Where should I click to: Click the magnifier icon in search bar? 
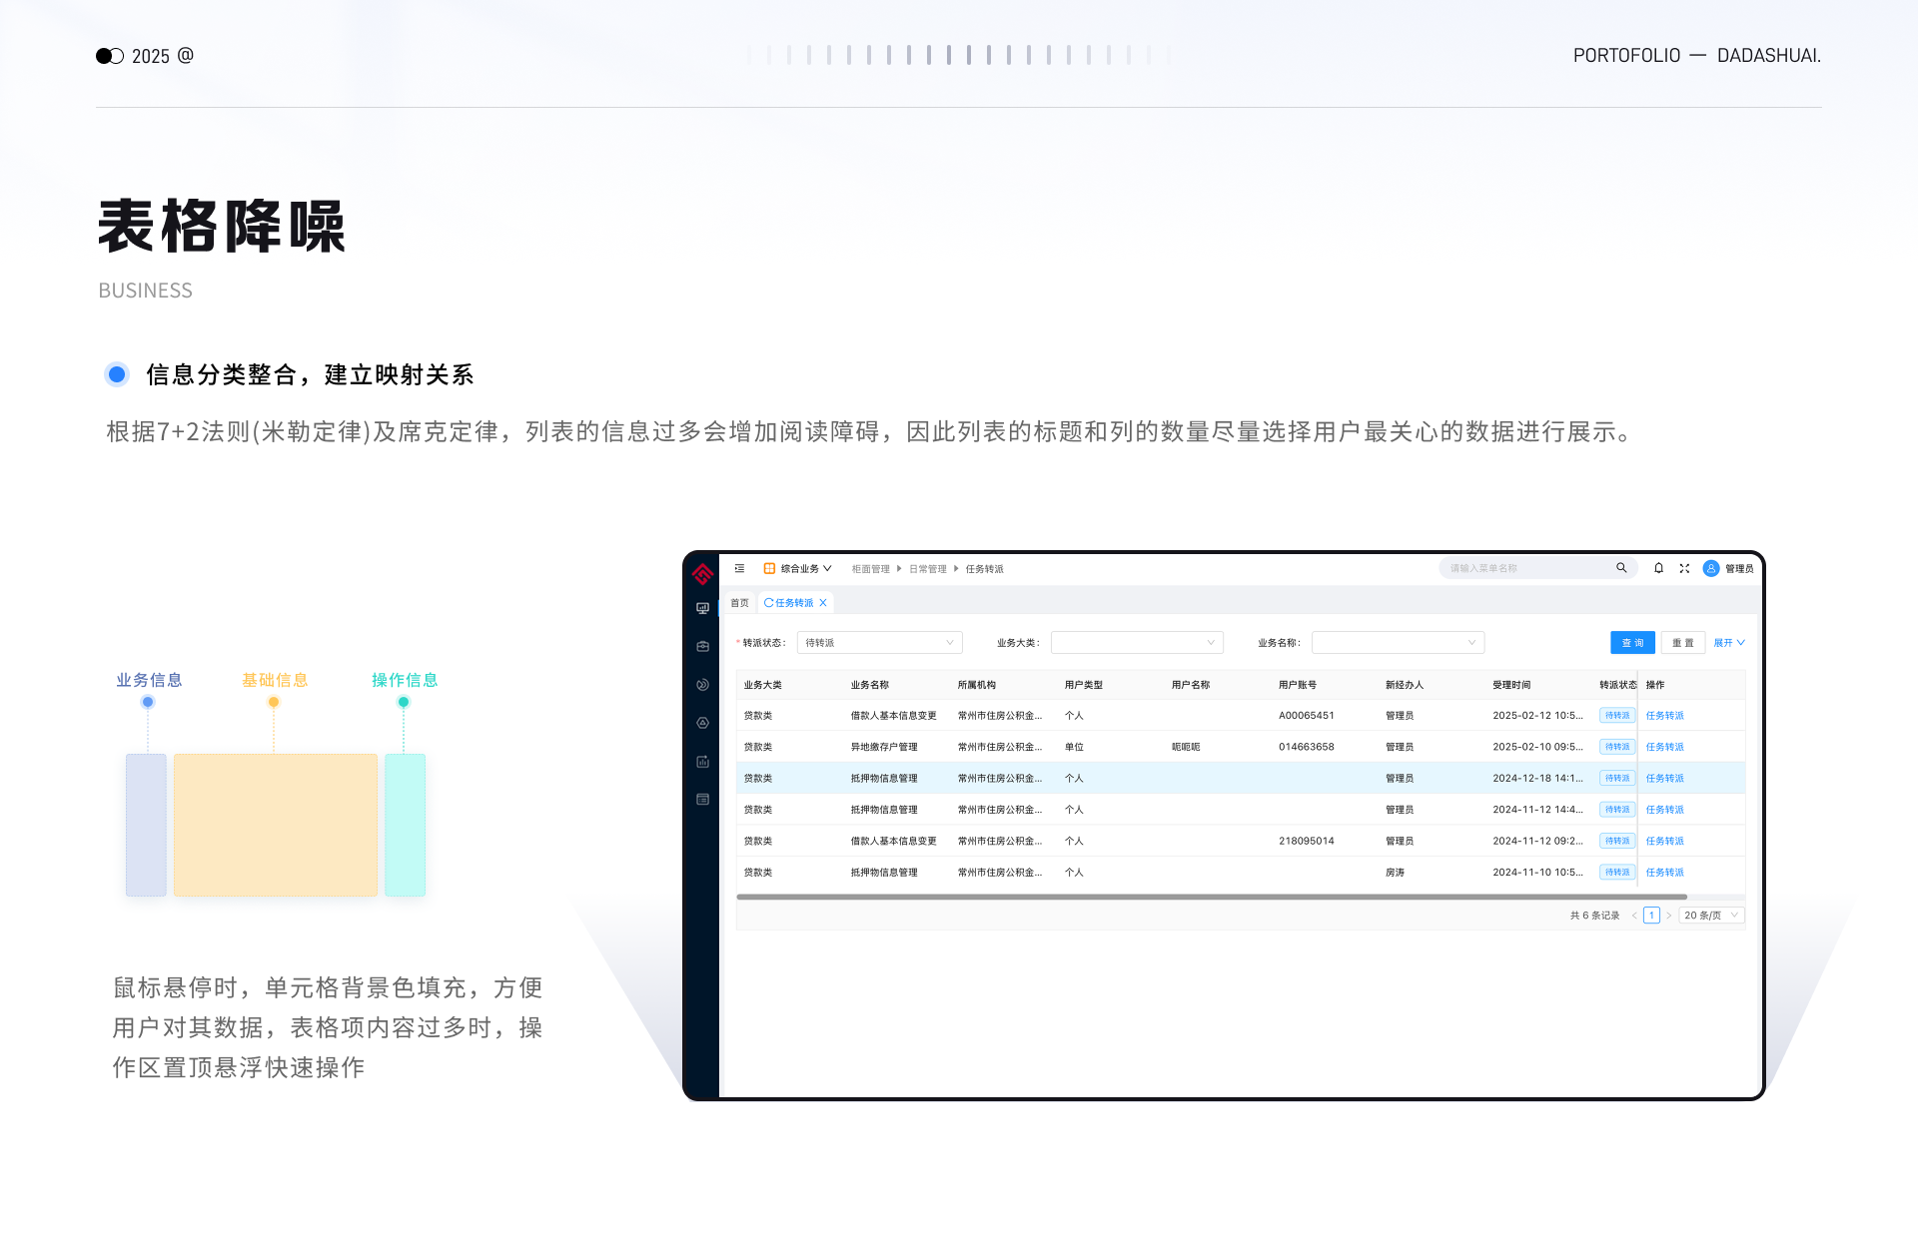click(x=1621, y=568)
